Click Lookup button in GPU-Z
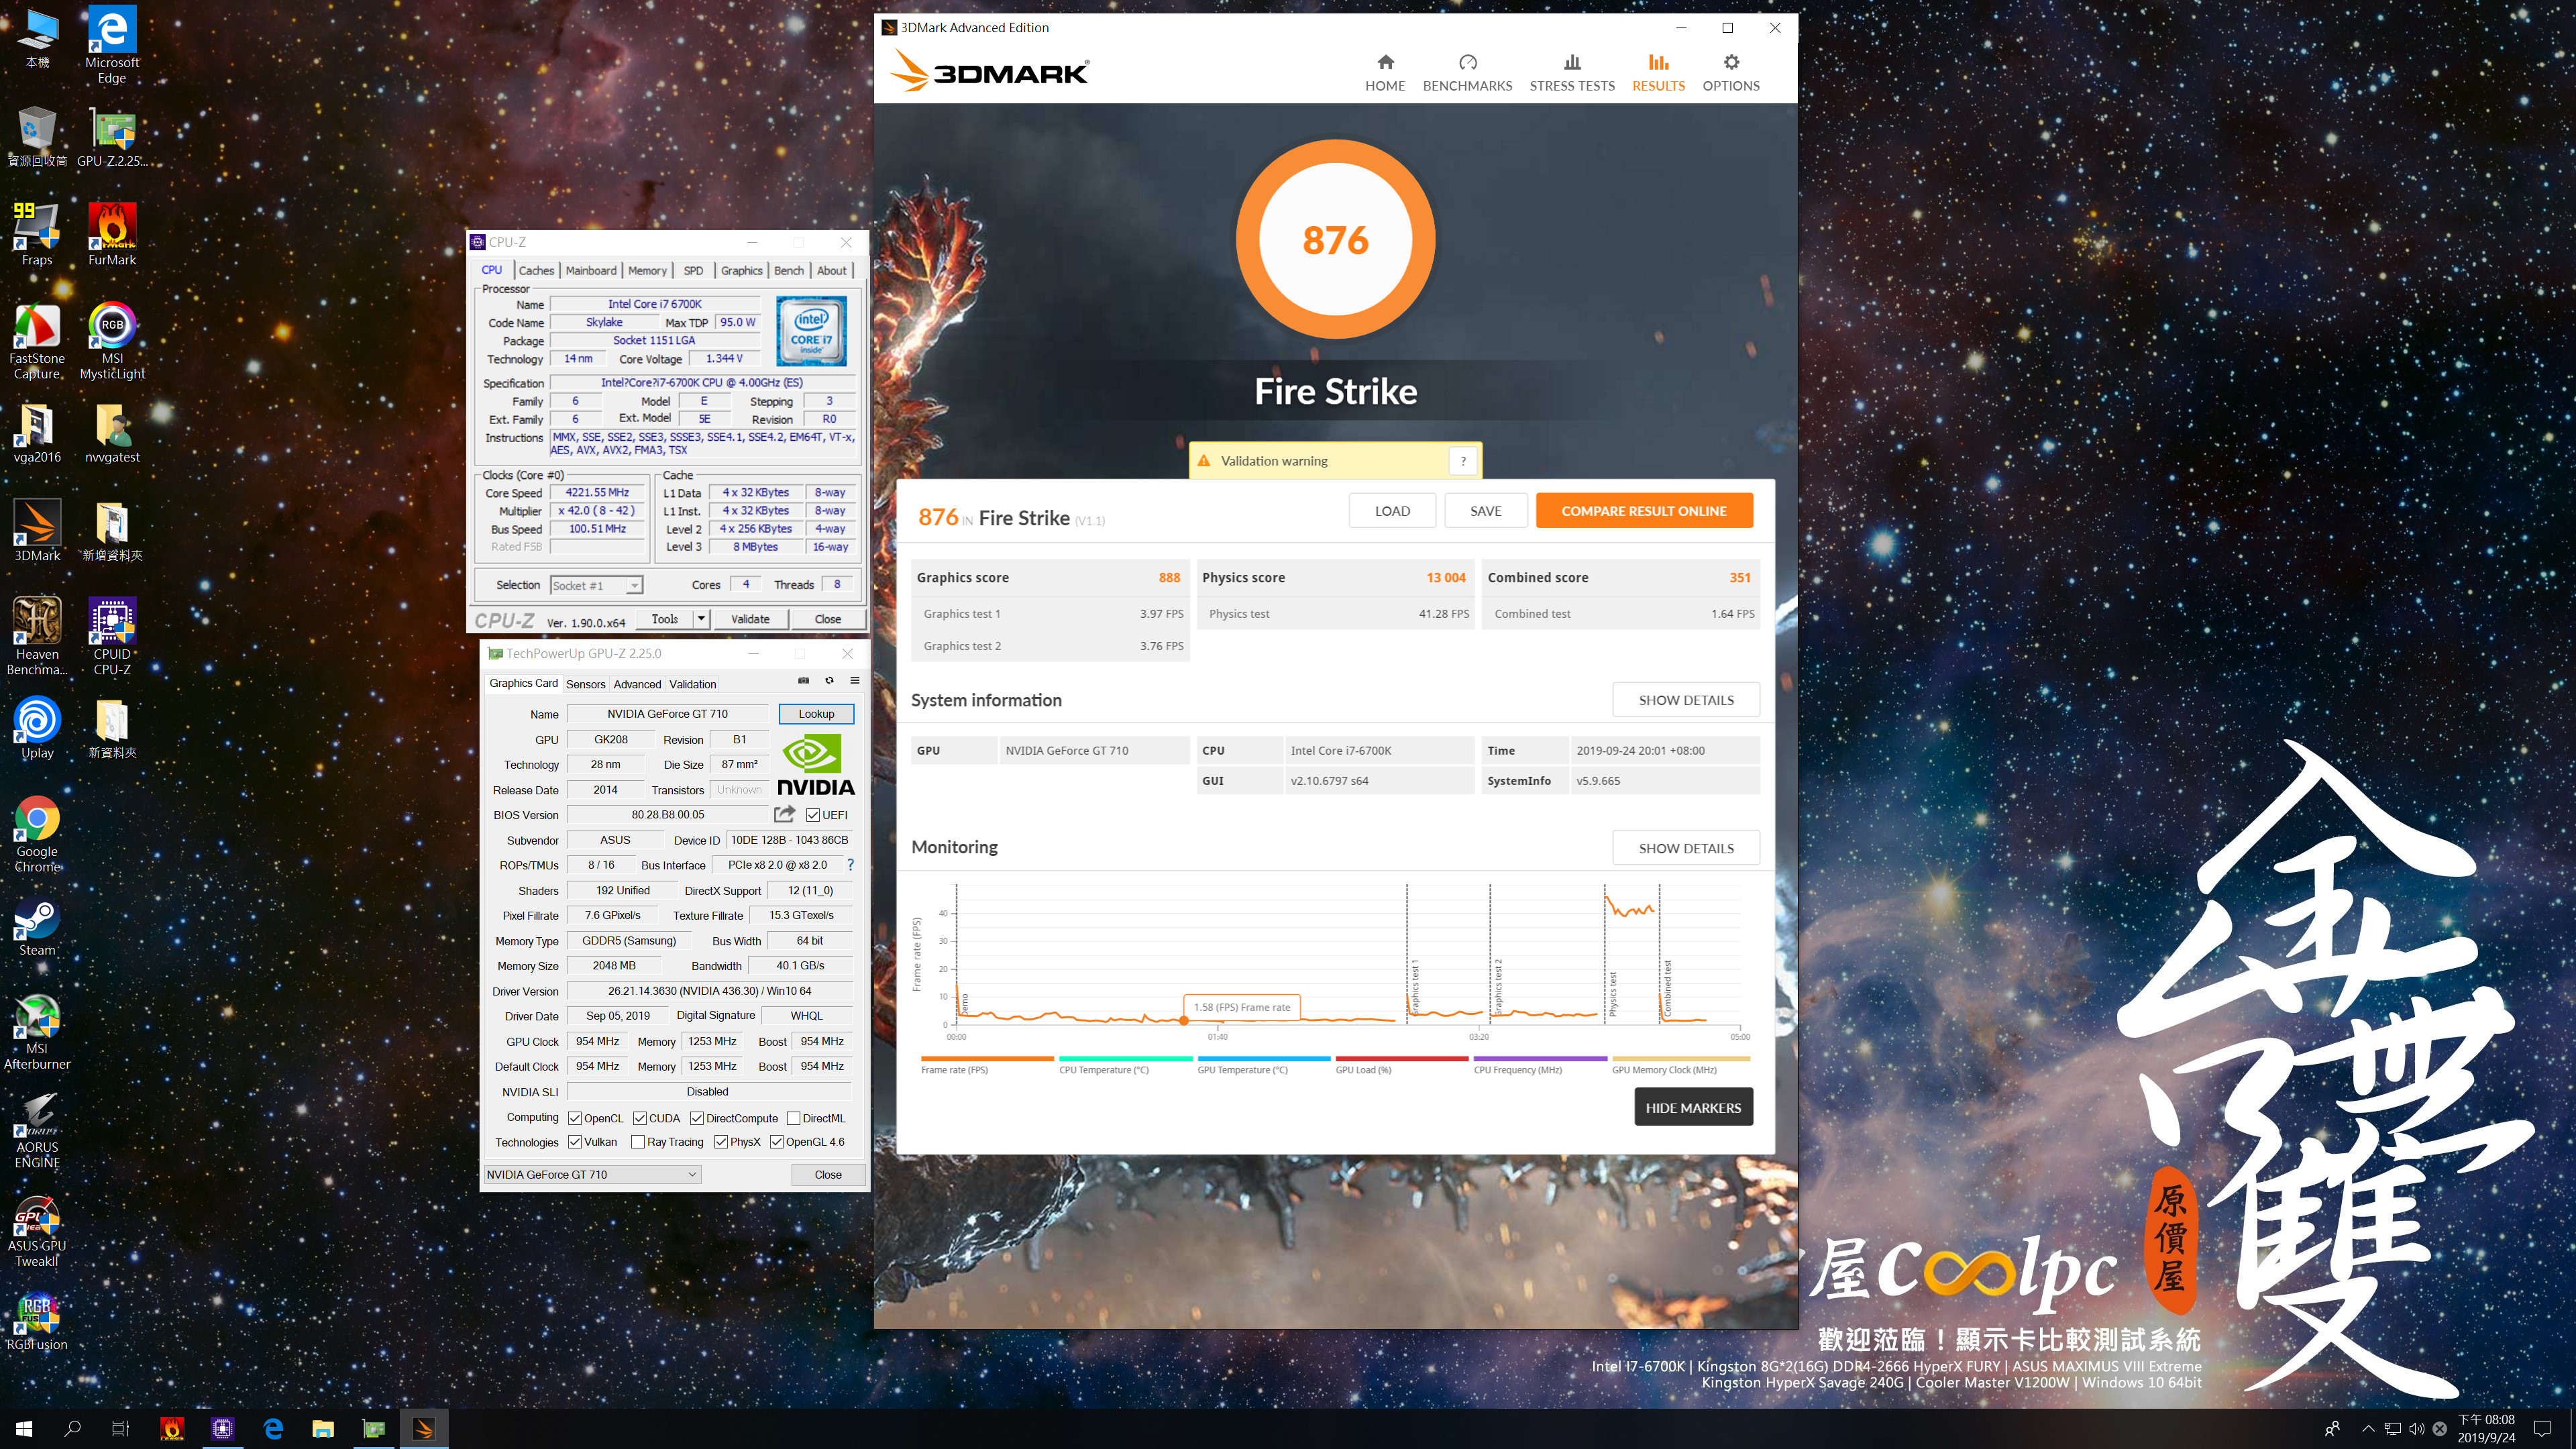 click(816, 713)
